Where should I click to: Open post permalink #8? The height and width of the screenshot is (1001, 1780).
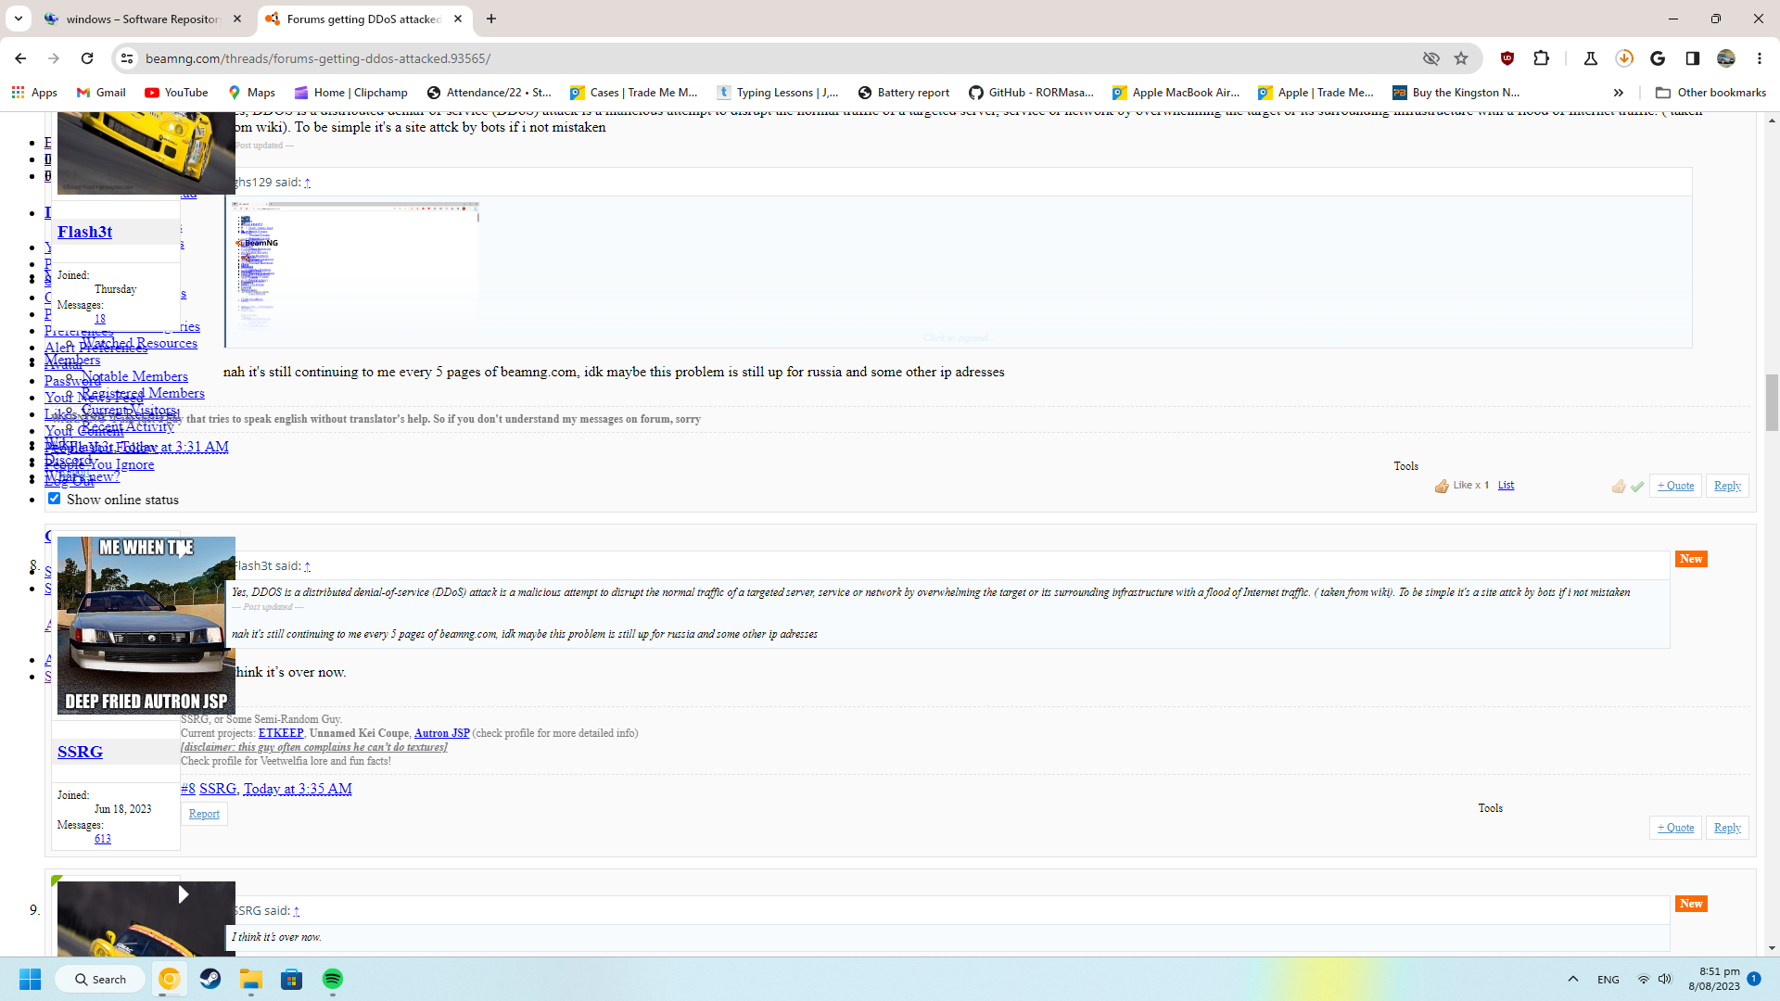(x=187, y=789)
